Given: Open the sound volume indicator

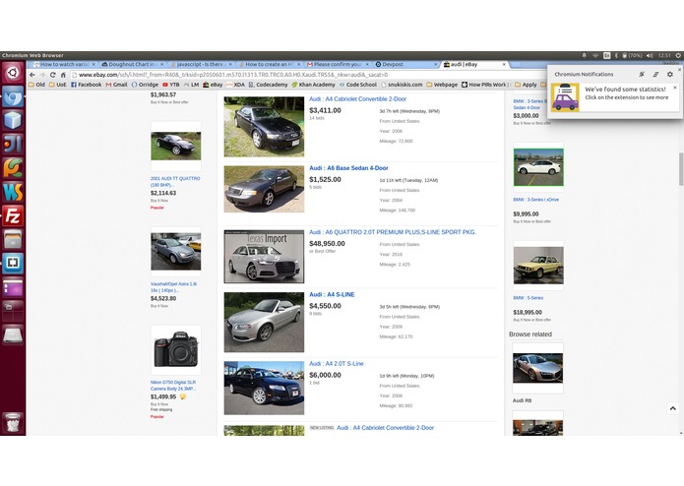Looking at the screenshot, I should [650, 55].
